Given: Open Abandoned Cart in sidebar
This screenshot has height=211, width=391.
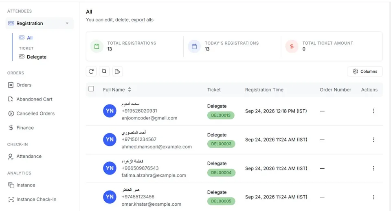Looking at the screenshot, I should pyautogui.click(x=34, y=99).
